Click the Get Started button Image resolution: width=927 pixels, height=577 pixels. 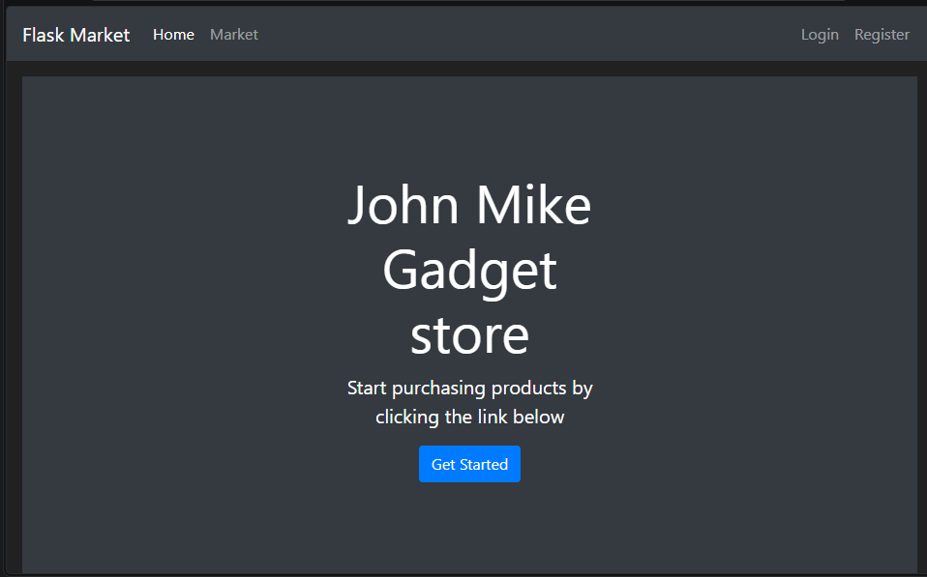coord(469,464)
